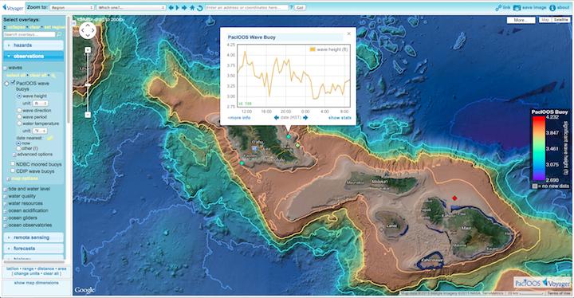
Task: Enable the CDIP wave buoys checkbox
Action: point(13,171)
